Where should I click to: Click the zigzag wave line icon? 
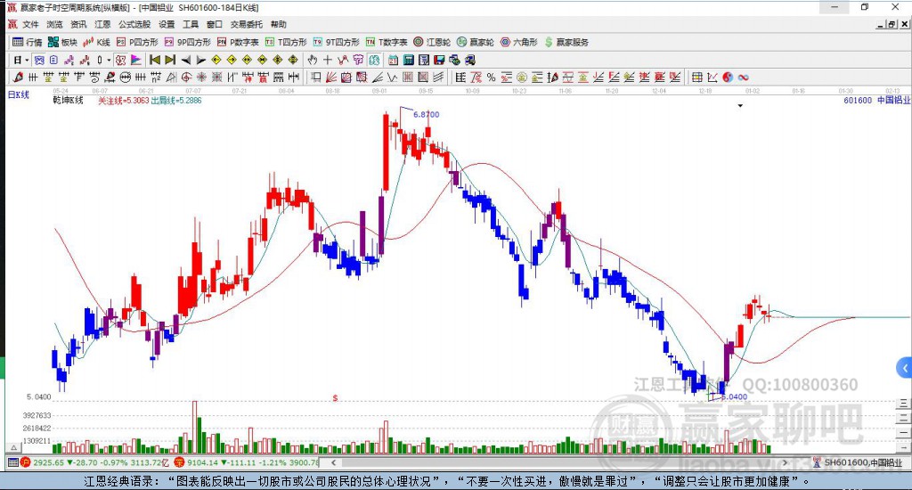(x=393, y=77)
